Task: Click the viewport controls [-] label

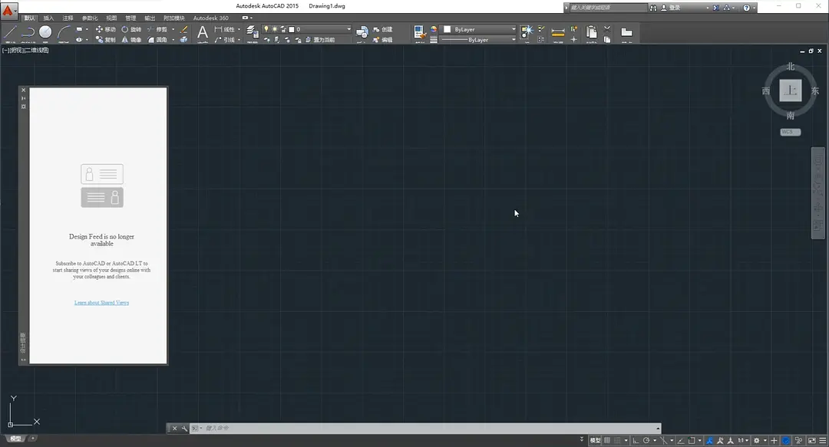Action: pyautogui.click(x=5, y=50)
